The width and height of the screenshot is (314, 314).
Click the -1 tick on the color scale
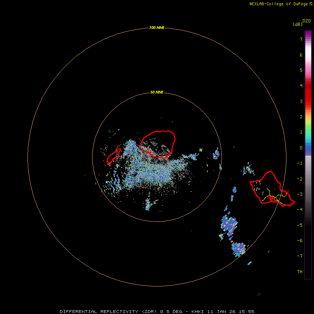[x=300, y=163]
